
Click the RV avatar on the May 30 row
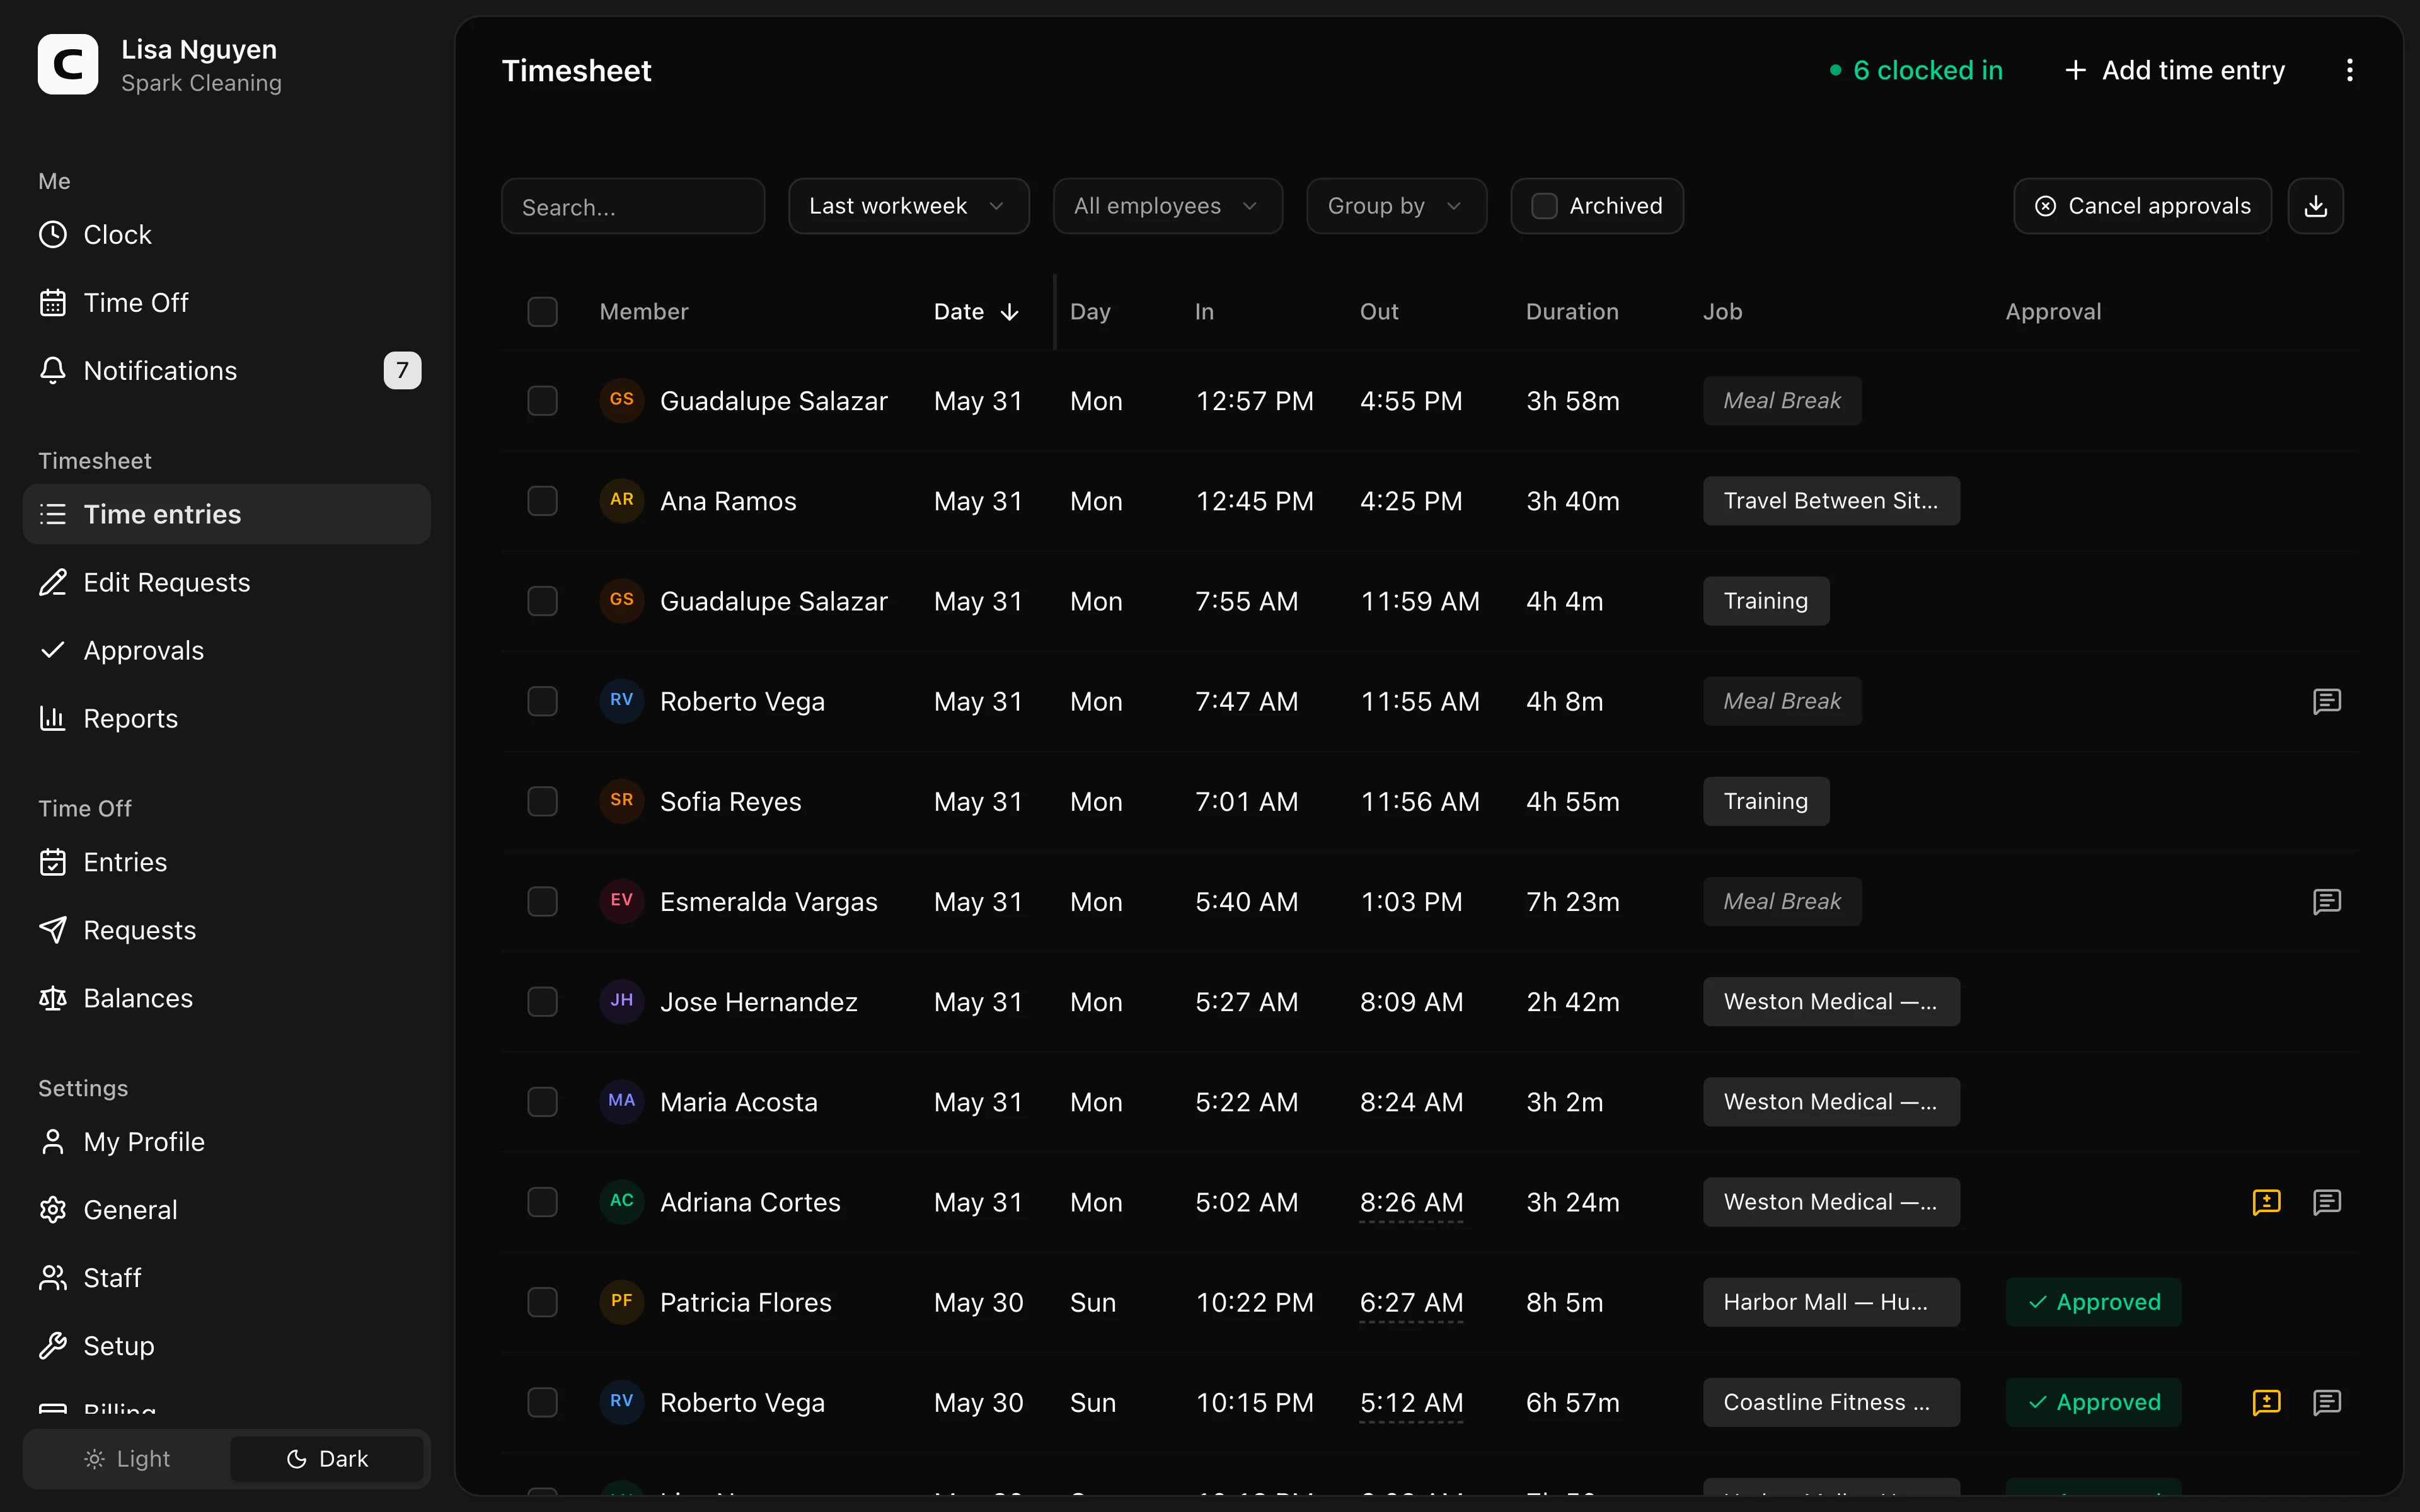coord(621,1402)
